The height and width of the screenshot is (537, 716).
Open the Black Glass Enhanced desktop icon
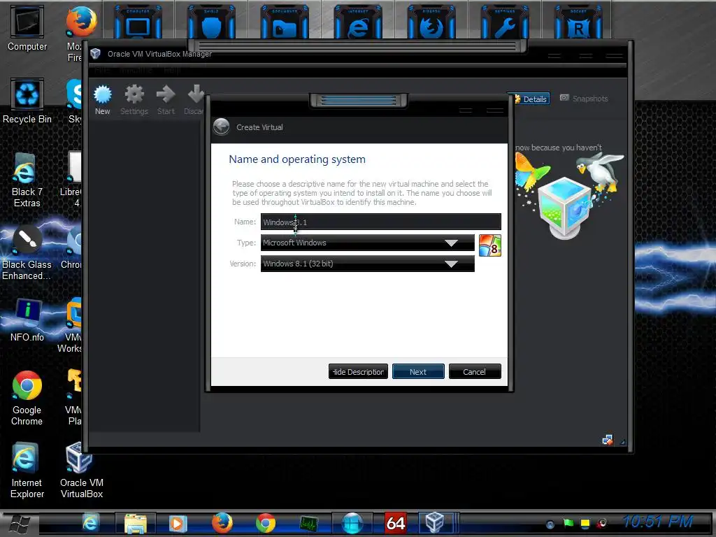[27, 253]
